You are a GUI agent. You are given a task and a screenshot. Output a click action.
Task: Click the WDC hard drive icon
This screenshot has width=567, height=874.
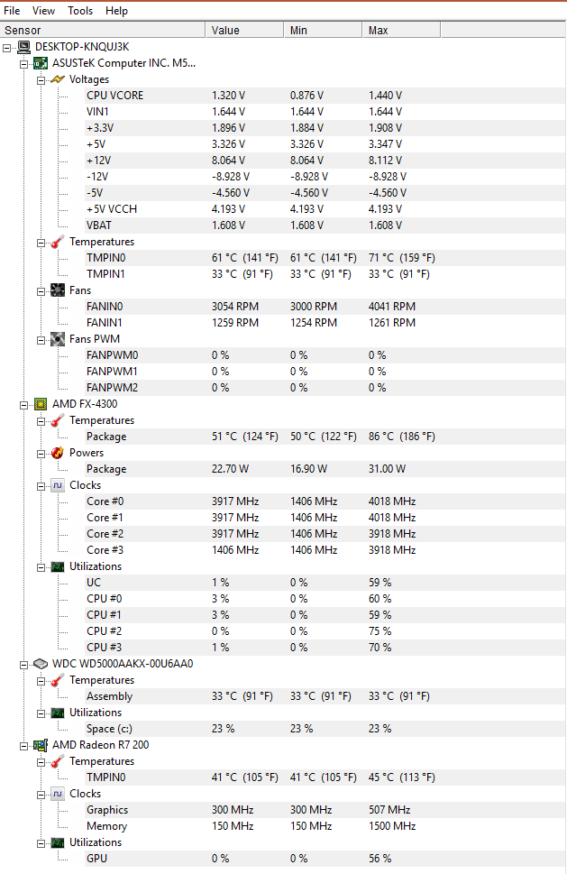(41, 664)
